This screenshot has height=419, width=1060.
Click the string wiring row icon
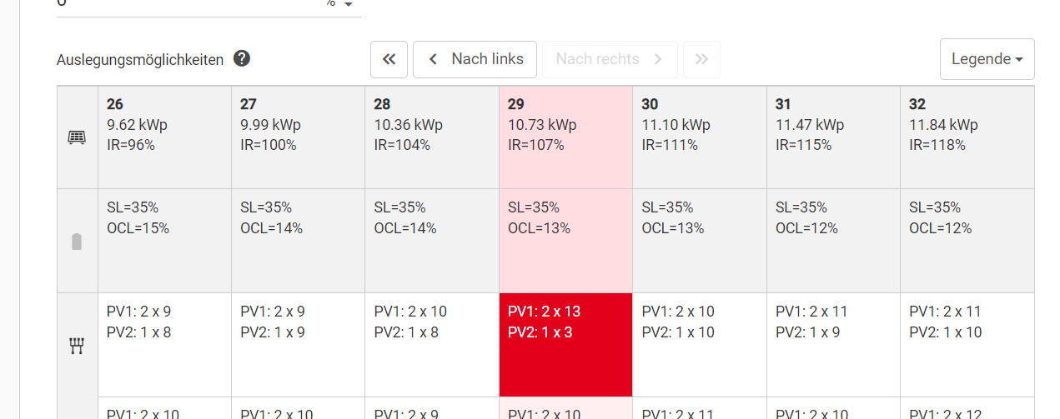point(77,346)
